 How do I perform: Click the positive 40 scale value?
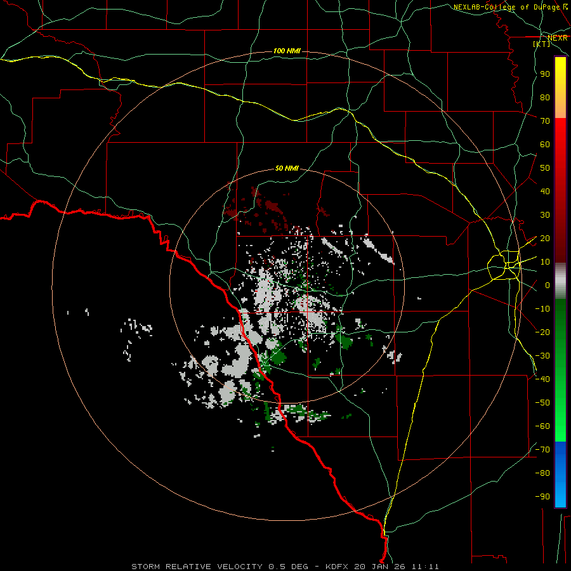(x=545, y=191)
